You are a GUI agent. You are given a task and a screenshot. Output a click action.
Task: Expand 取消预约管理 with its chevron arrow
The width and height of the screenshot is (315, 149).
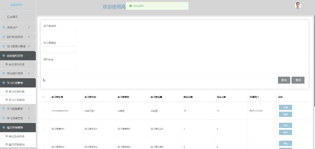29,73
